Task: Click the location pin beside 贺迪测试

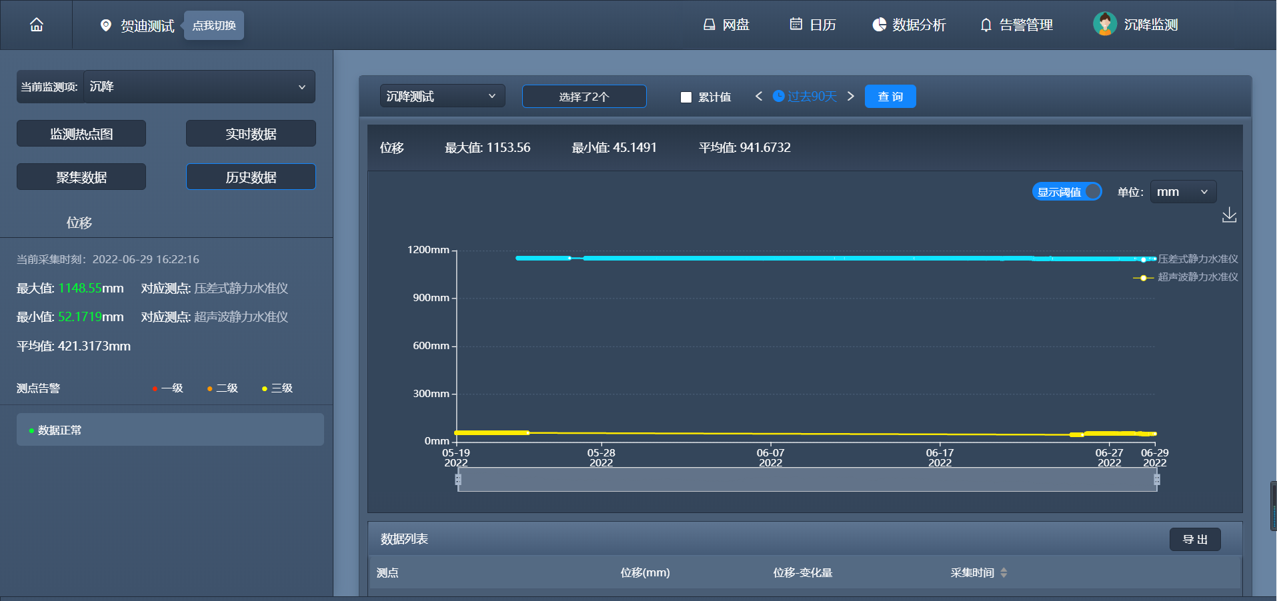Action: tap(105, 25)
